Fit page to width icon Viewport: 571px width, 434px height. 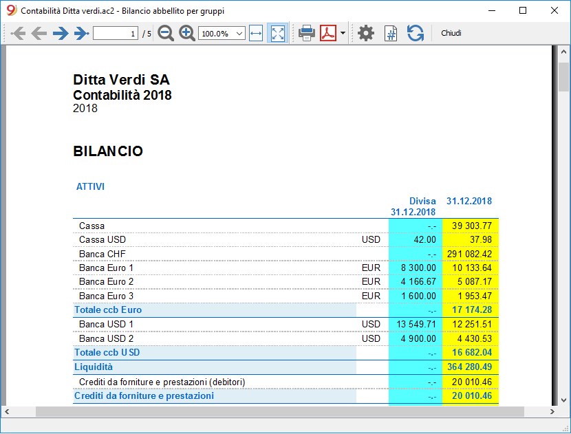click(256, 34)
